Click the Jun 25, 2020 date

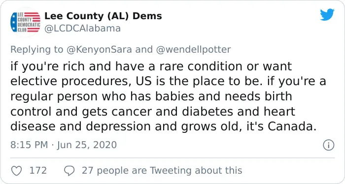click(87, 145)
